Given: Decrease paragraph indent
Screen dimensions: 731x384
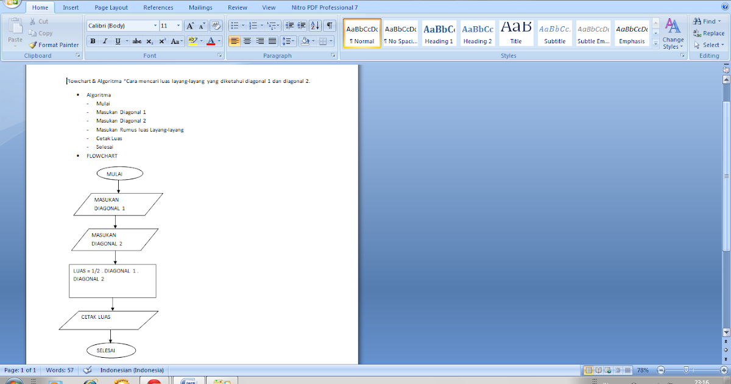Looking at the screenshot, I should click(x=289, y=26).
